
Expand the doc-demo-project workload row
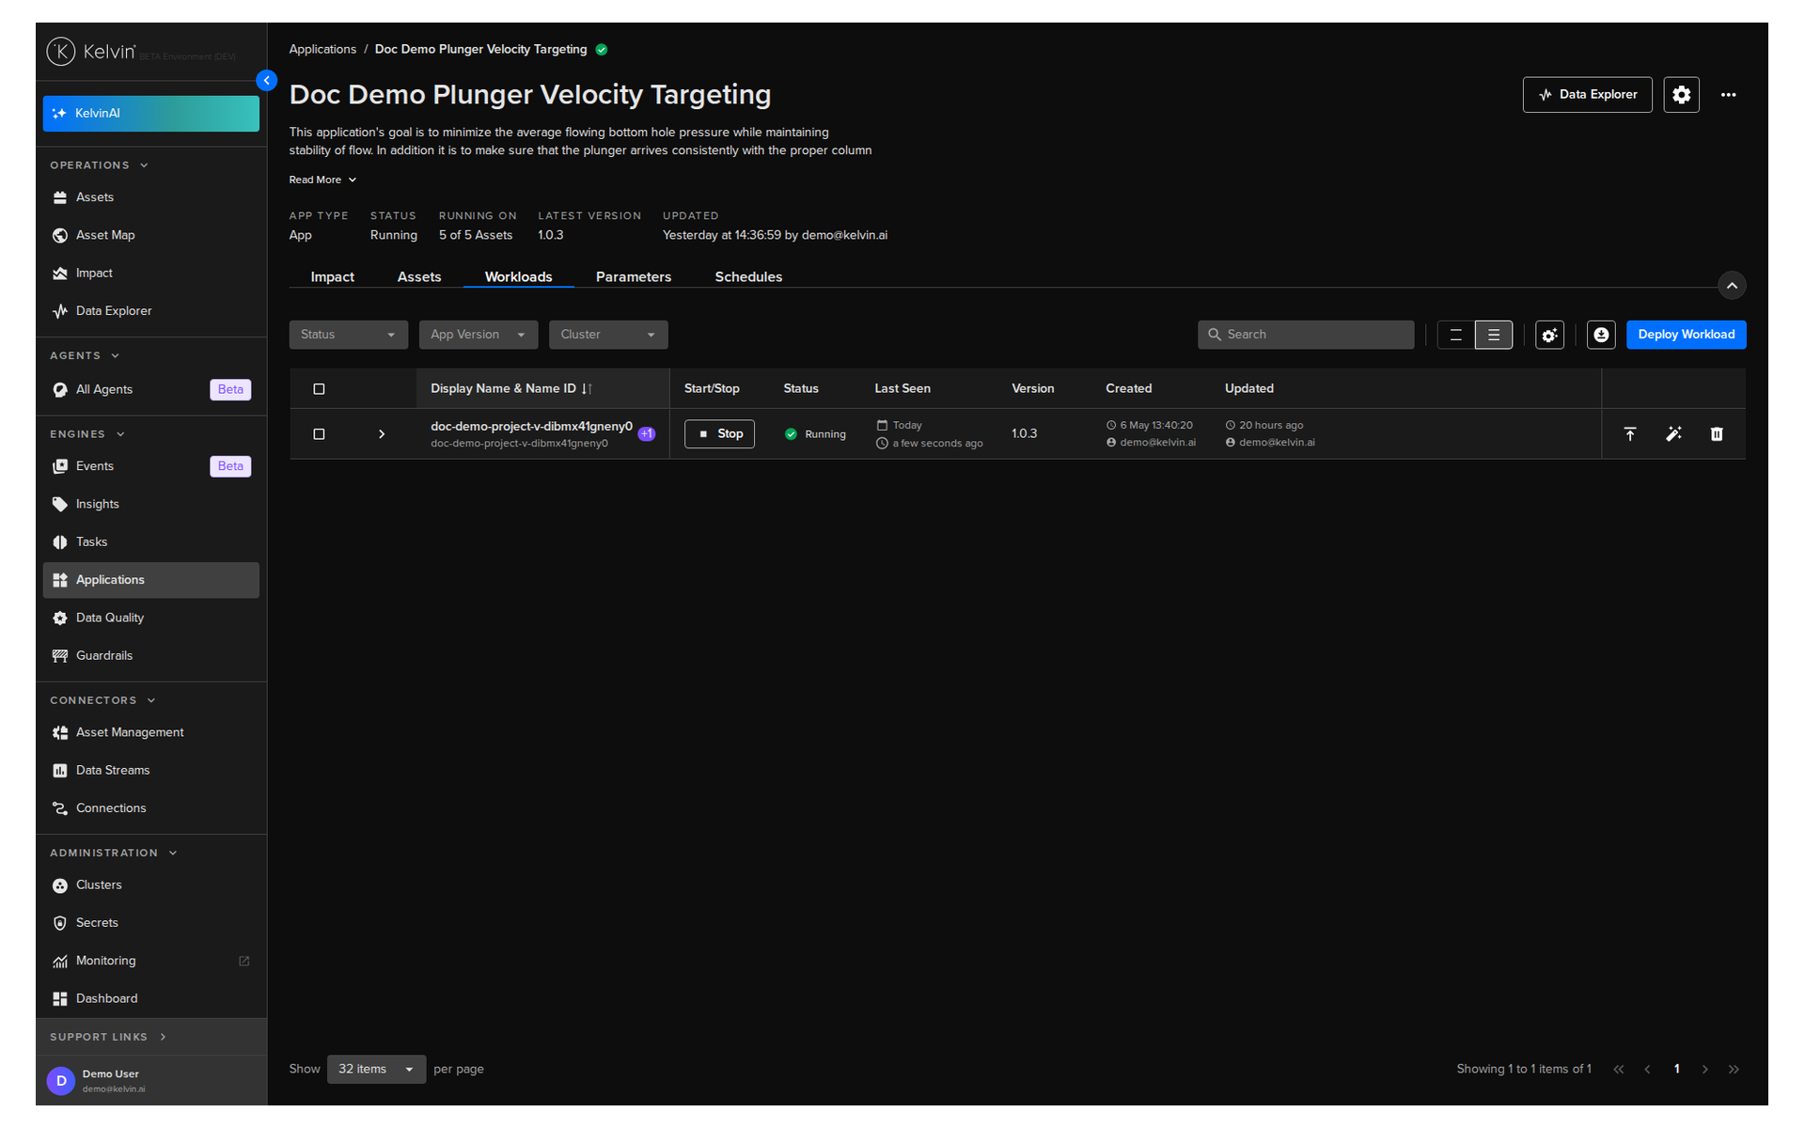[x=382, y=434]
